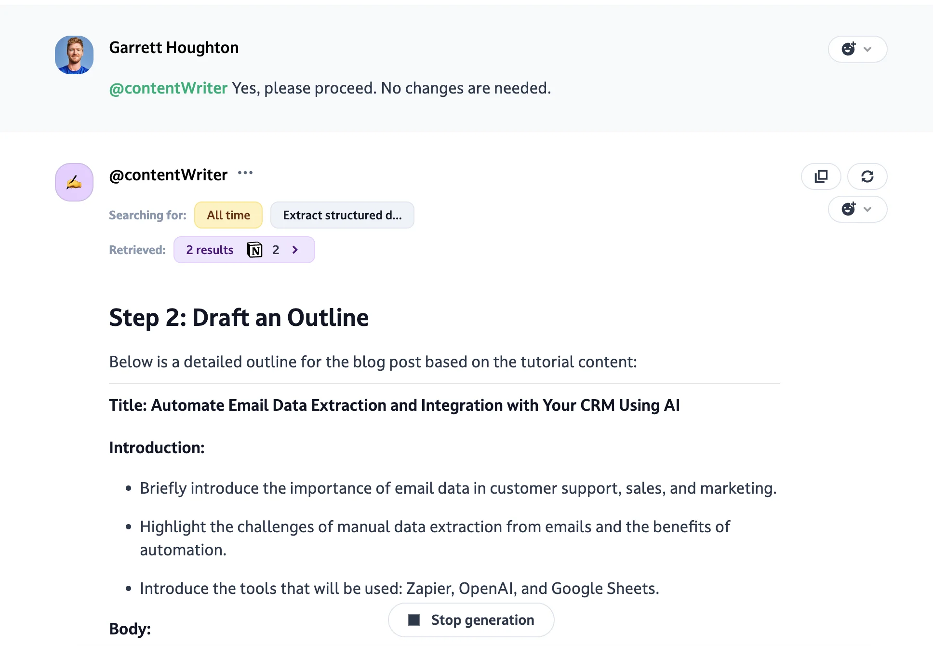Click the Notion icon in retrieved results

(254, 250)
